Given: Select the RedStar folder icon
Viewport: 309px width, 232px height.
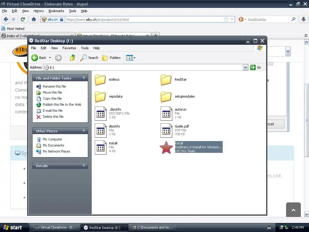Looking at the screenshot, I should 166,80.
